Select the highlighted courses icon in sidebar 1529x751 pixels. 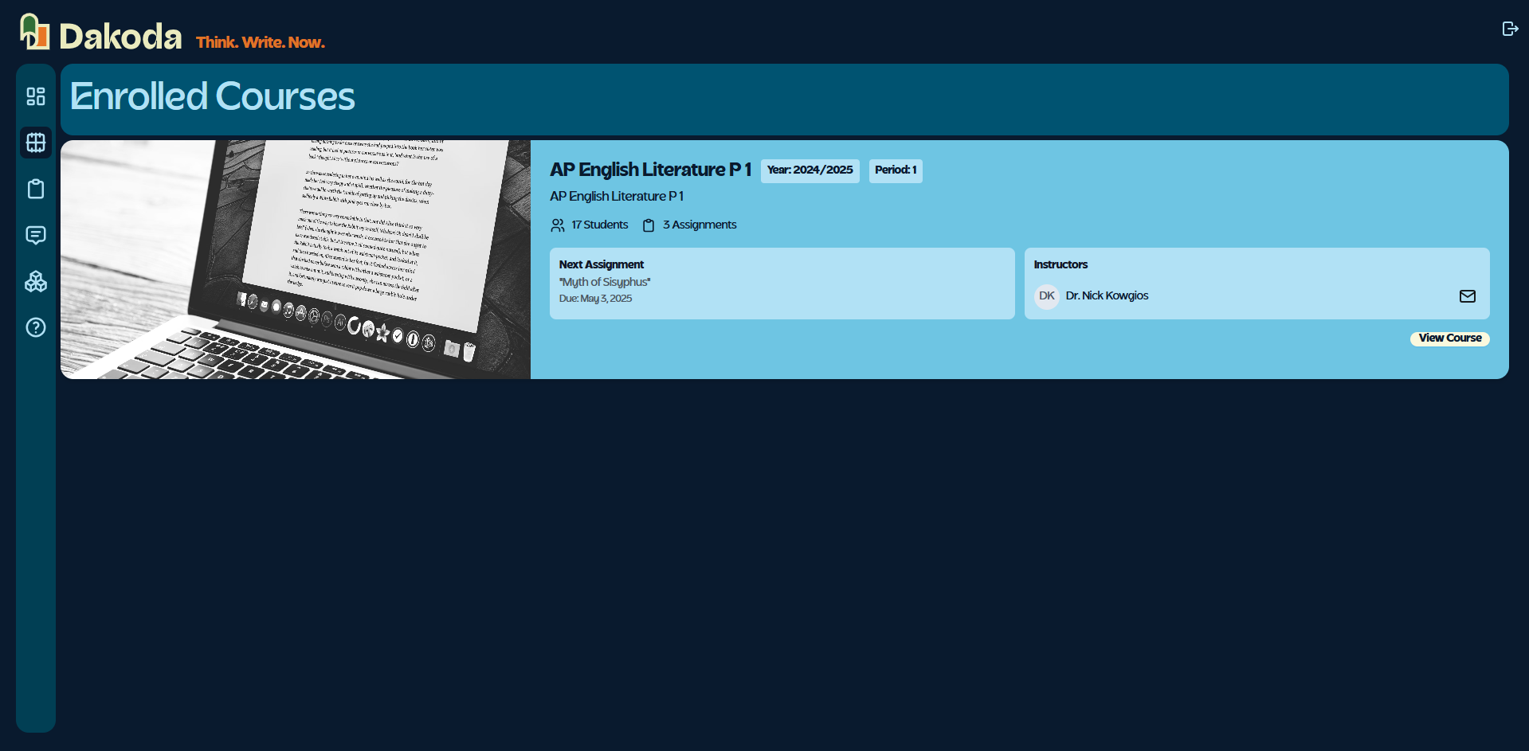[36, 143]
